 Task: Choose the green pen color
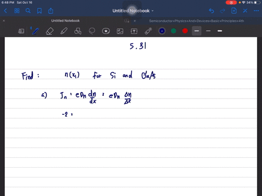174,31
